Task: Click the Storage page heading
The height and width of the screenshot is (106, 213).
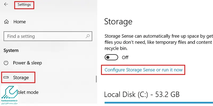Action: (118, 22)
